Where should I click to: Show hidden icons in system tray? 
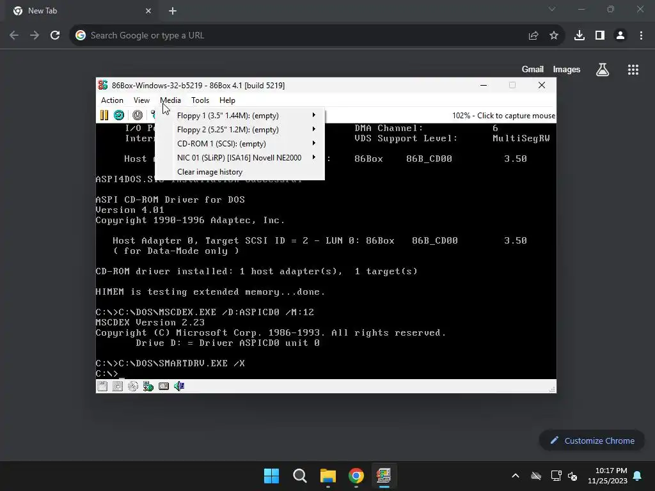click(516, 476)
